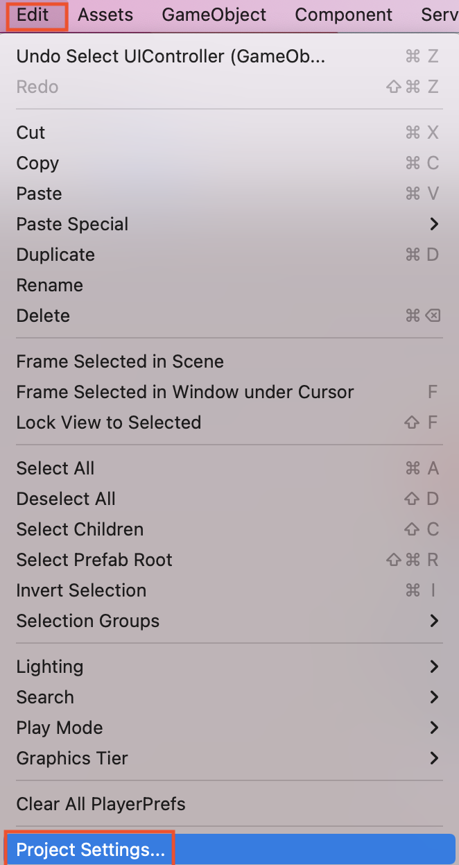The height and width of the screenshot is (865, 459).
Task: Expand the Selection Groups submenu arrow
Action: point(434,621)
